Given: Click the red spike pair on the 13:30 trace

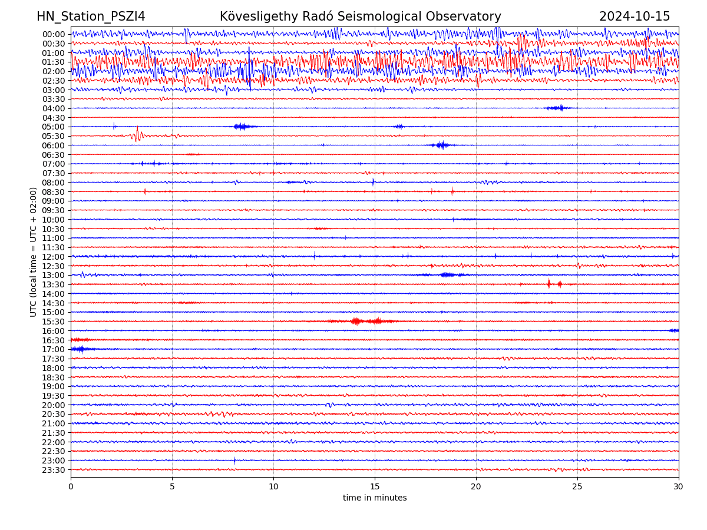Looking at the screenshot, I should (554, 284).
